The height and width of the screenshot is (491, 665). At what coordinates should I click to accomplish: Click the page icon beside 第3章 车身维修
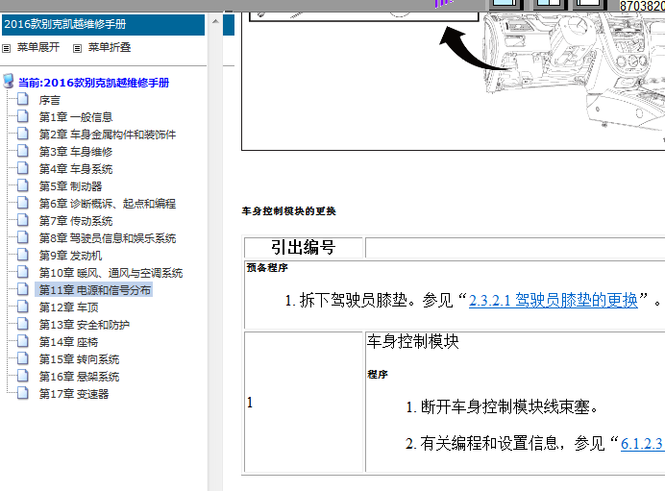tap(23, 152)
